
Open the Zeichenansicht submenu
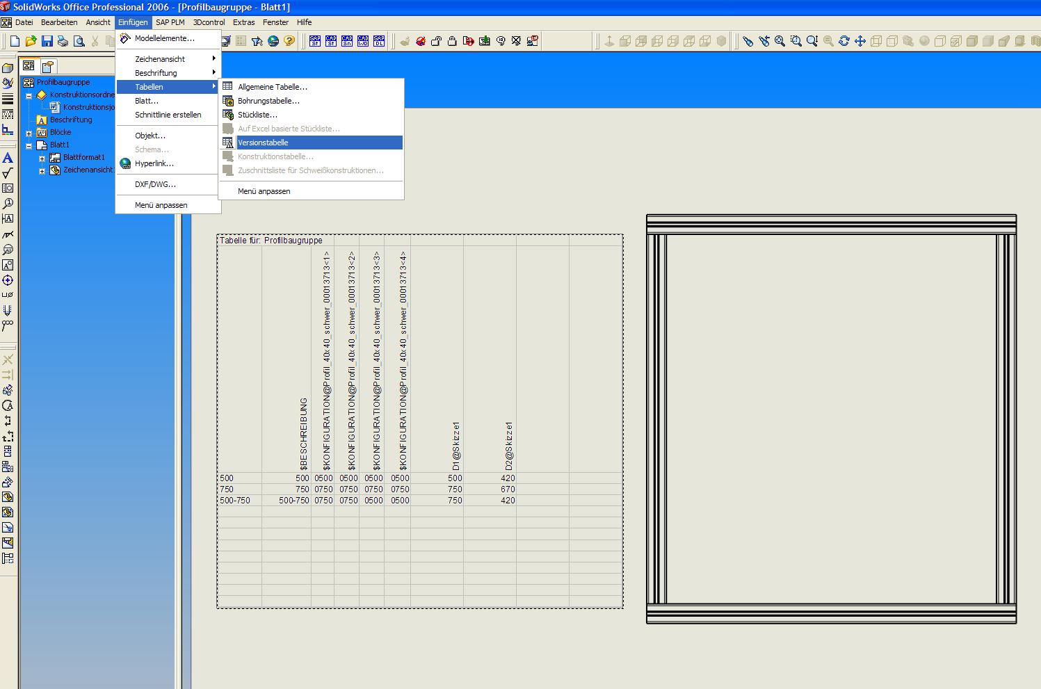(x=168, y=59)
